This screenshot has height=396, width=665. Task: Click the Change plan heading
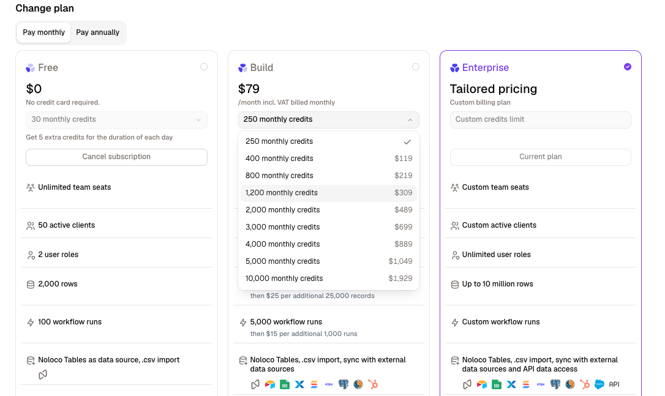pos(45,9)
